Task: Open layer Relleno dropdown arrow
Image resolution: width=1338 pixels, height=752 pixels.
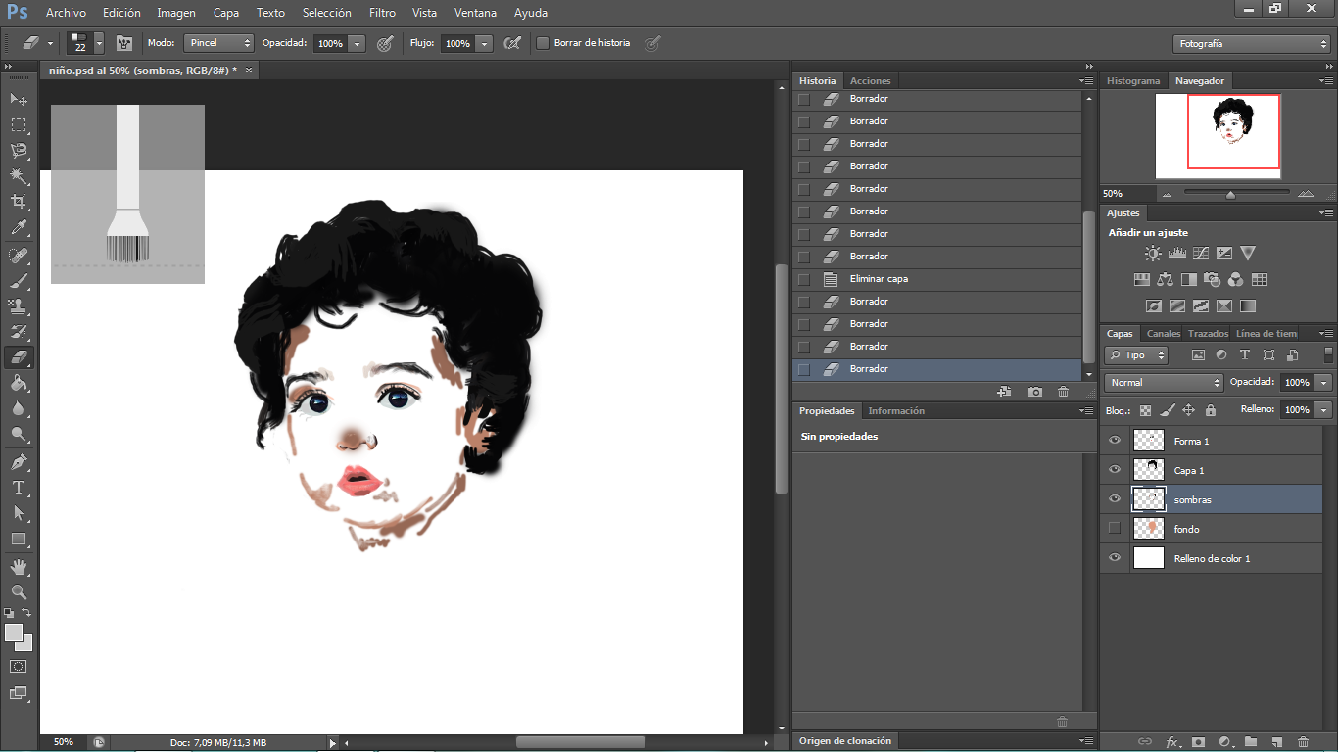Action: point(1324,410)
